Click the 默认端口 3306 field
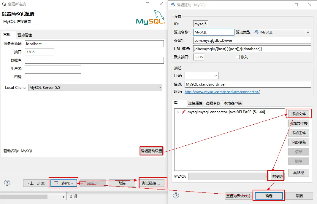 [199, 57]
